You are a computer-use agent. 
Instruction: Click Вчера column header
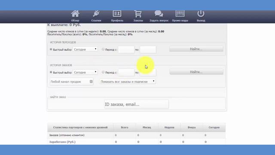(x=192, y=127)
